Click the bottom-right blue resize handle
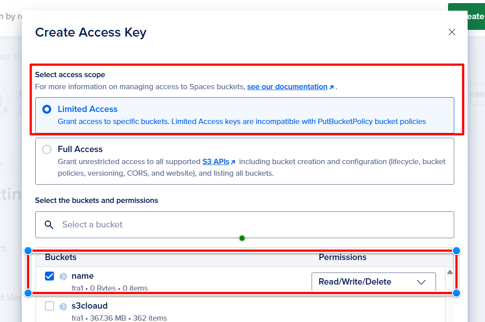The width and height of the screenshot is (485, 322). click(x=456, y=293)
